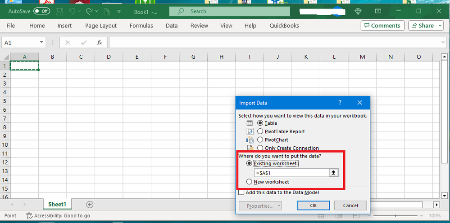Click the Insert Function fx icon
Viewport: 450px width, 223px height.
pyautogui.click(x=100, y=43)
